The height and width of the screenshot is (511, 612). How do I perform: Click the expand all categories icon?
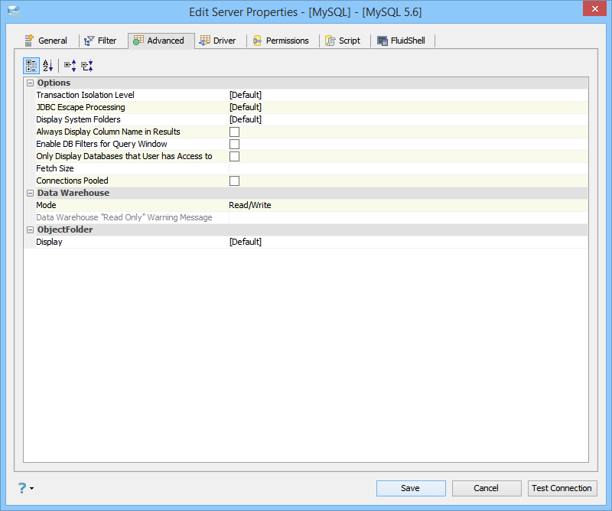tap(70, 66)
